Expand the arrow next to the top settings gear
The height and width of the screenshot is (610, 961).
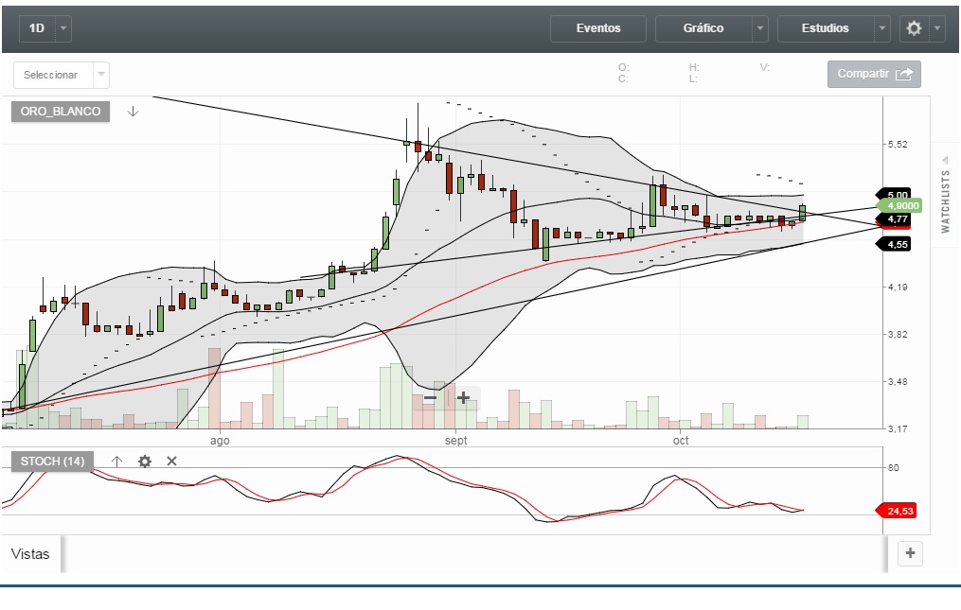(x=937, y=28)
